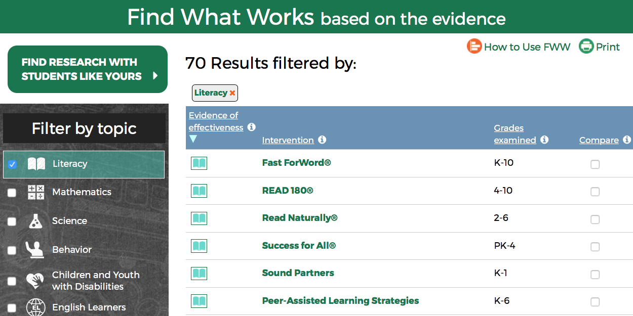
Task: Click the Compare column header
Action: [599, 140]
